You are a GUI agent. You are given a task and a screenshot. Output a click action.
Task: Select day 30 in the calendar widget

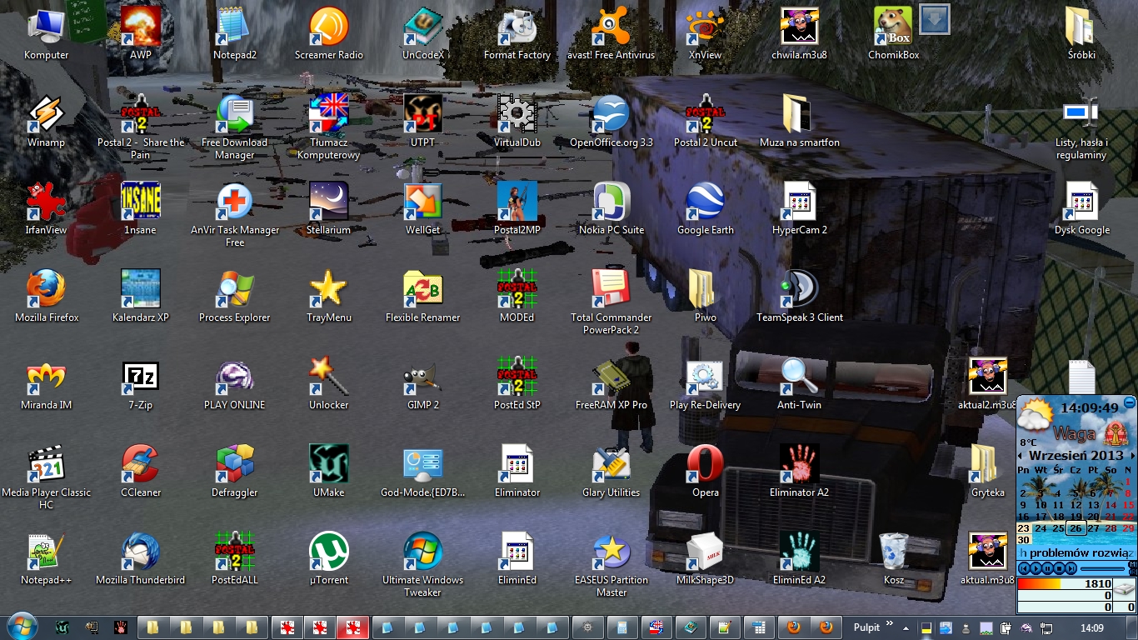tap(1024, 540)
